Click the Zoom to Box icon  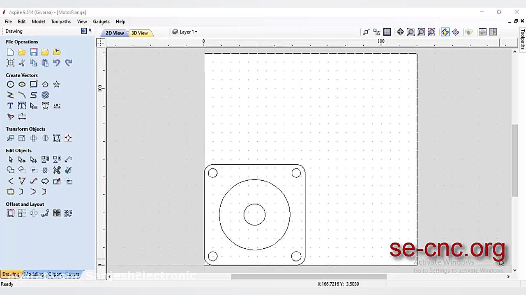click(x=411, y=32)
